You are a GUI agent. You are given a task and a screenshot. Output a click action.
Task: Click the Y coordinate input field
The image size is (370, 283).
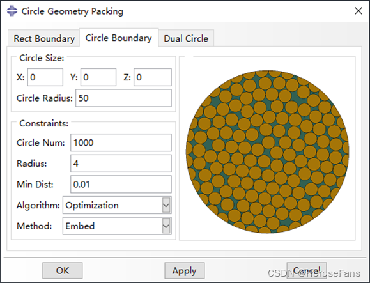coord(98,77)
